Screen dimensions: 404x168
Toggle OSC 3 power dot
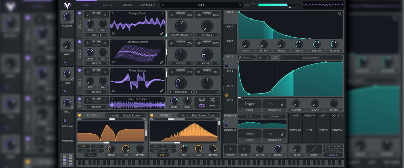click(x=79, y=71)
